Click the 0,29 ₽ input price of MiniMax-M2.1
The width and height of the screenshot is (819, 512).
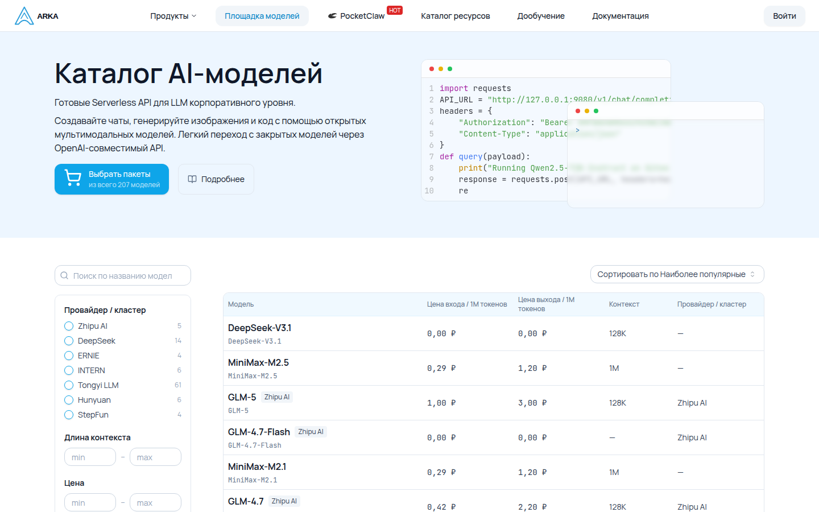[x=441, y=472]
